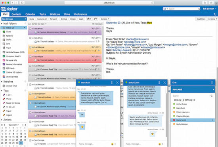This screenshot has height=147, width=218.
Task: Open the Trash folder icon
Action: [x=4, y=48]
